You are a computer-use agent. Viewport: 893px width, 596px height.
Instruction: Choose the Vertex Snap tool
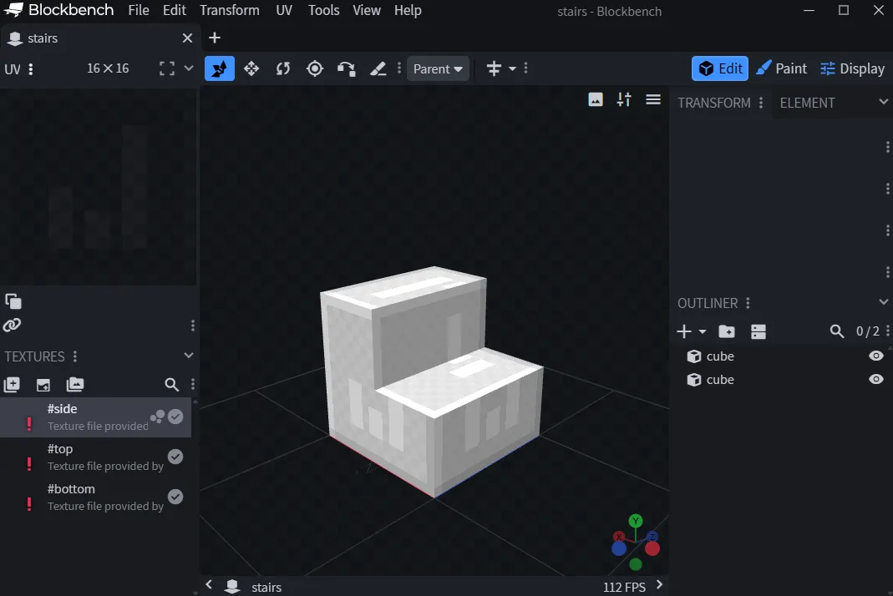tap(346, 68)
